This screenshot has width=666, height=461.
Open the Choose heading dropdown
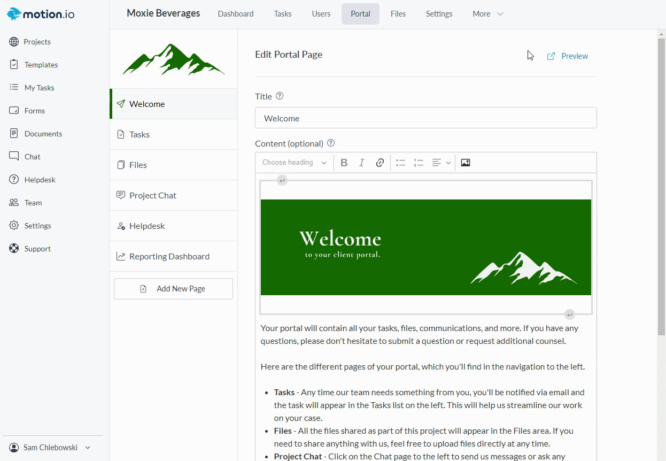[295, 163]
